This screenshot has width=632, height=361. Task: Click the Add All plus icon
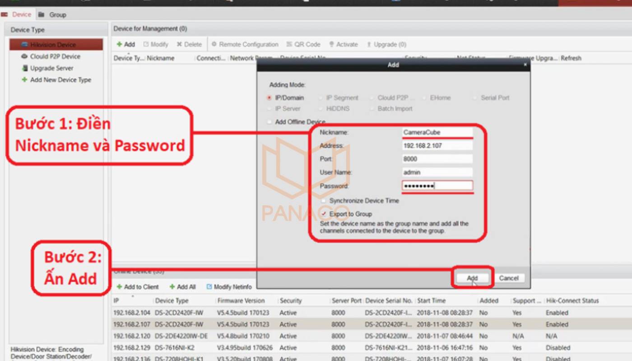[172, 287]
